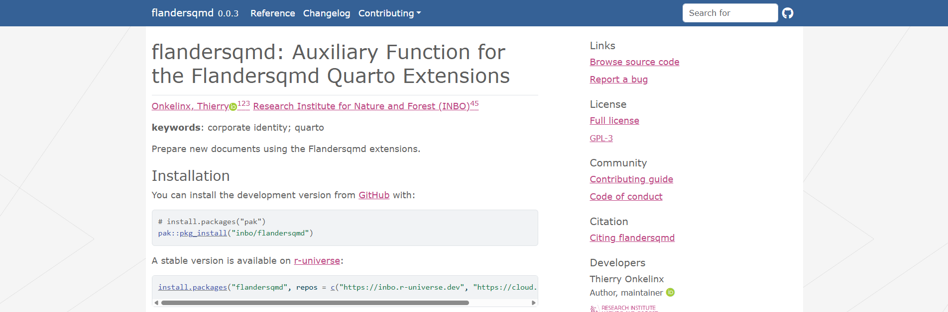
Task: Go to the flandersqmd home brand link
Action: pyautogui.click(x=182, y=13)
